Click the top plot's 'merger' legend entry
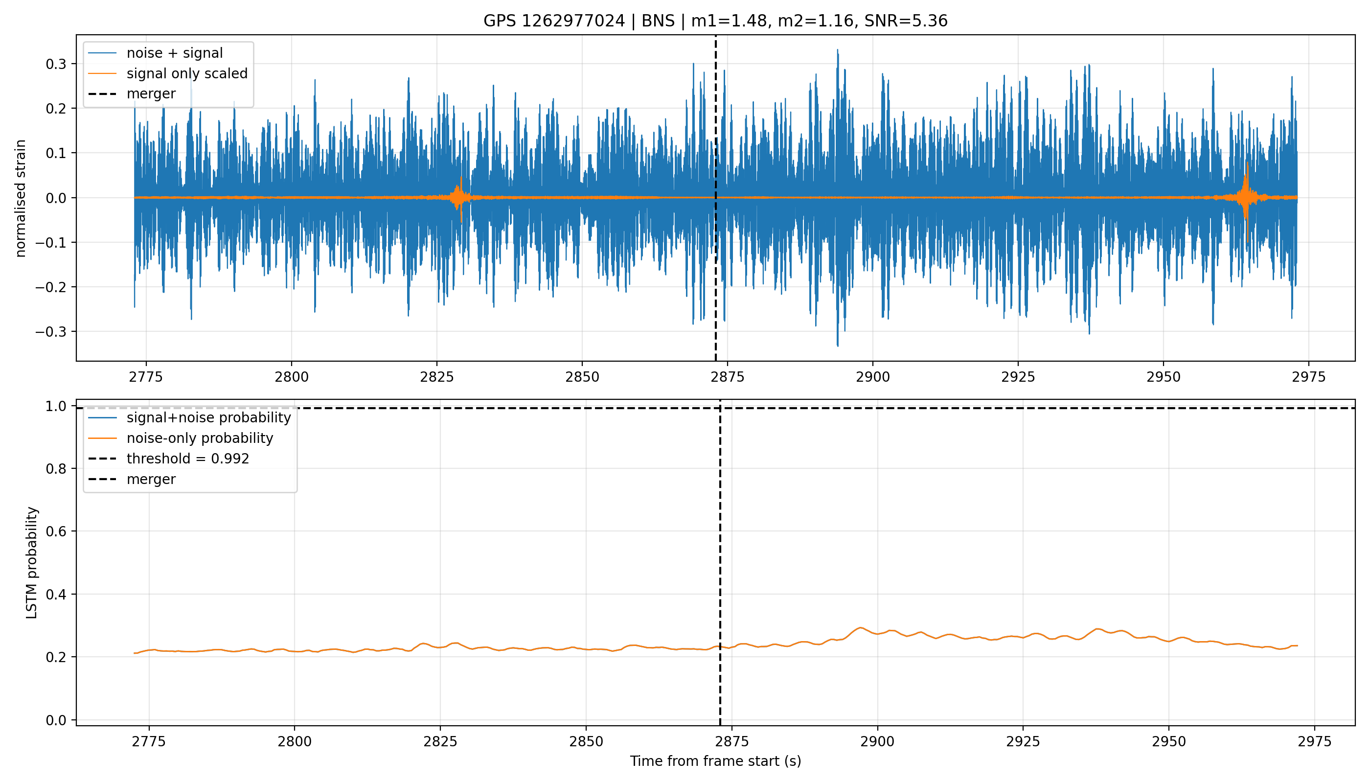This screenshot has width=1370, height=783. pos(132,93)
